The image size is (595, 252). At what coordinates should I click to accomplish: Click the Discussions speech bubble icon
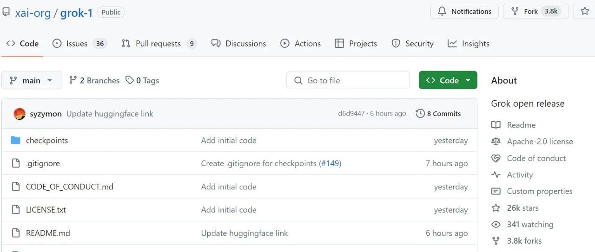216,44
